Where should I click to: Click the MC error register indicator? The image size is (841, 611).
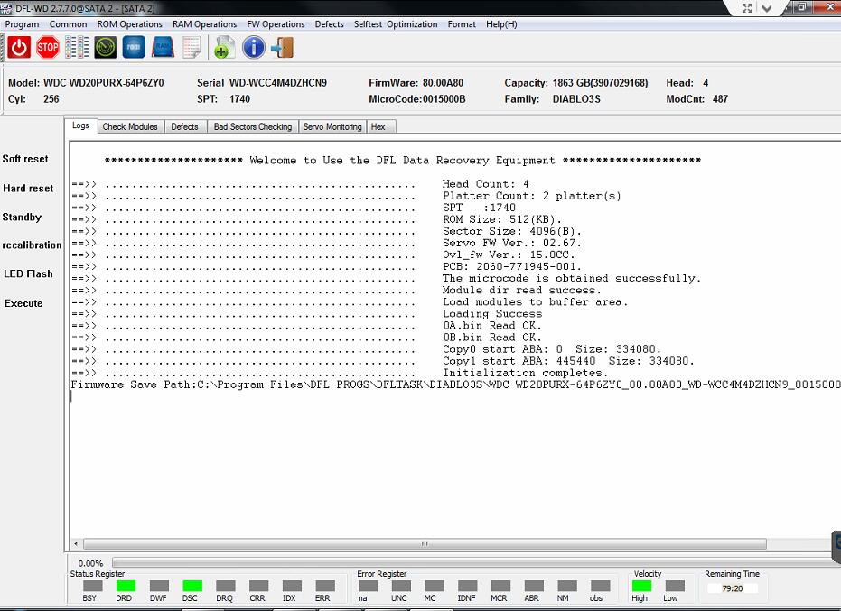(435, 586)
